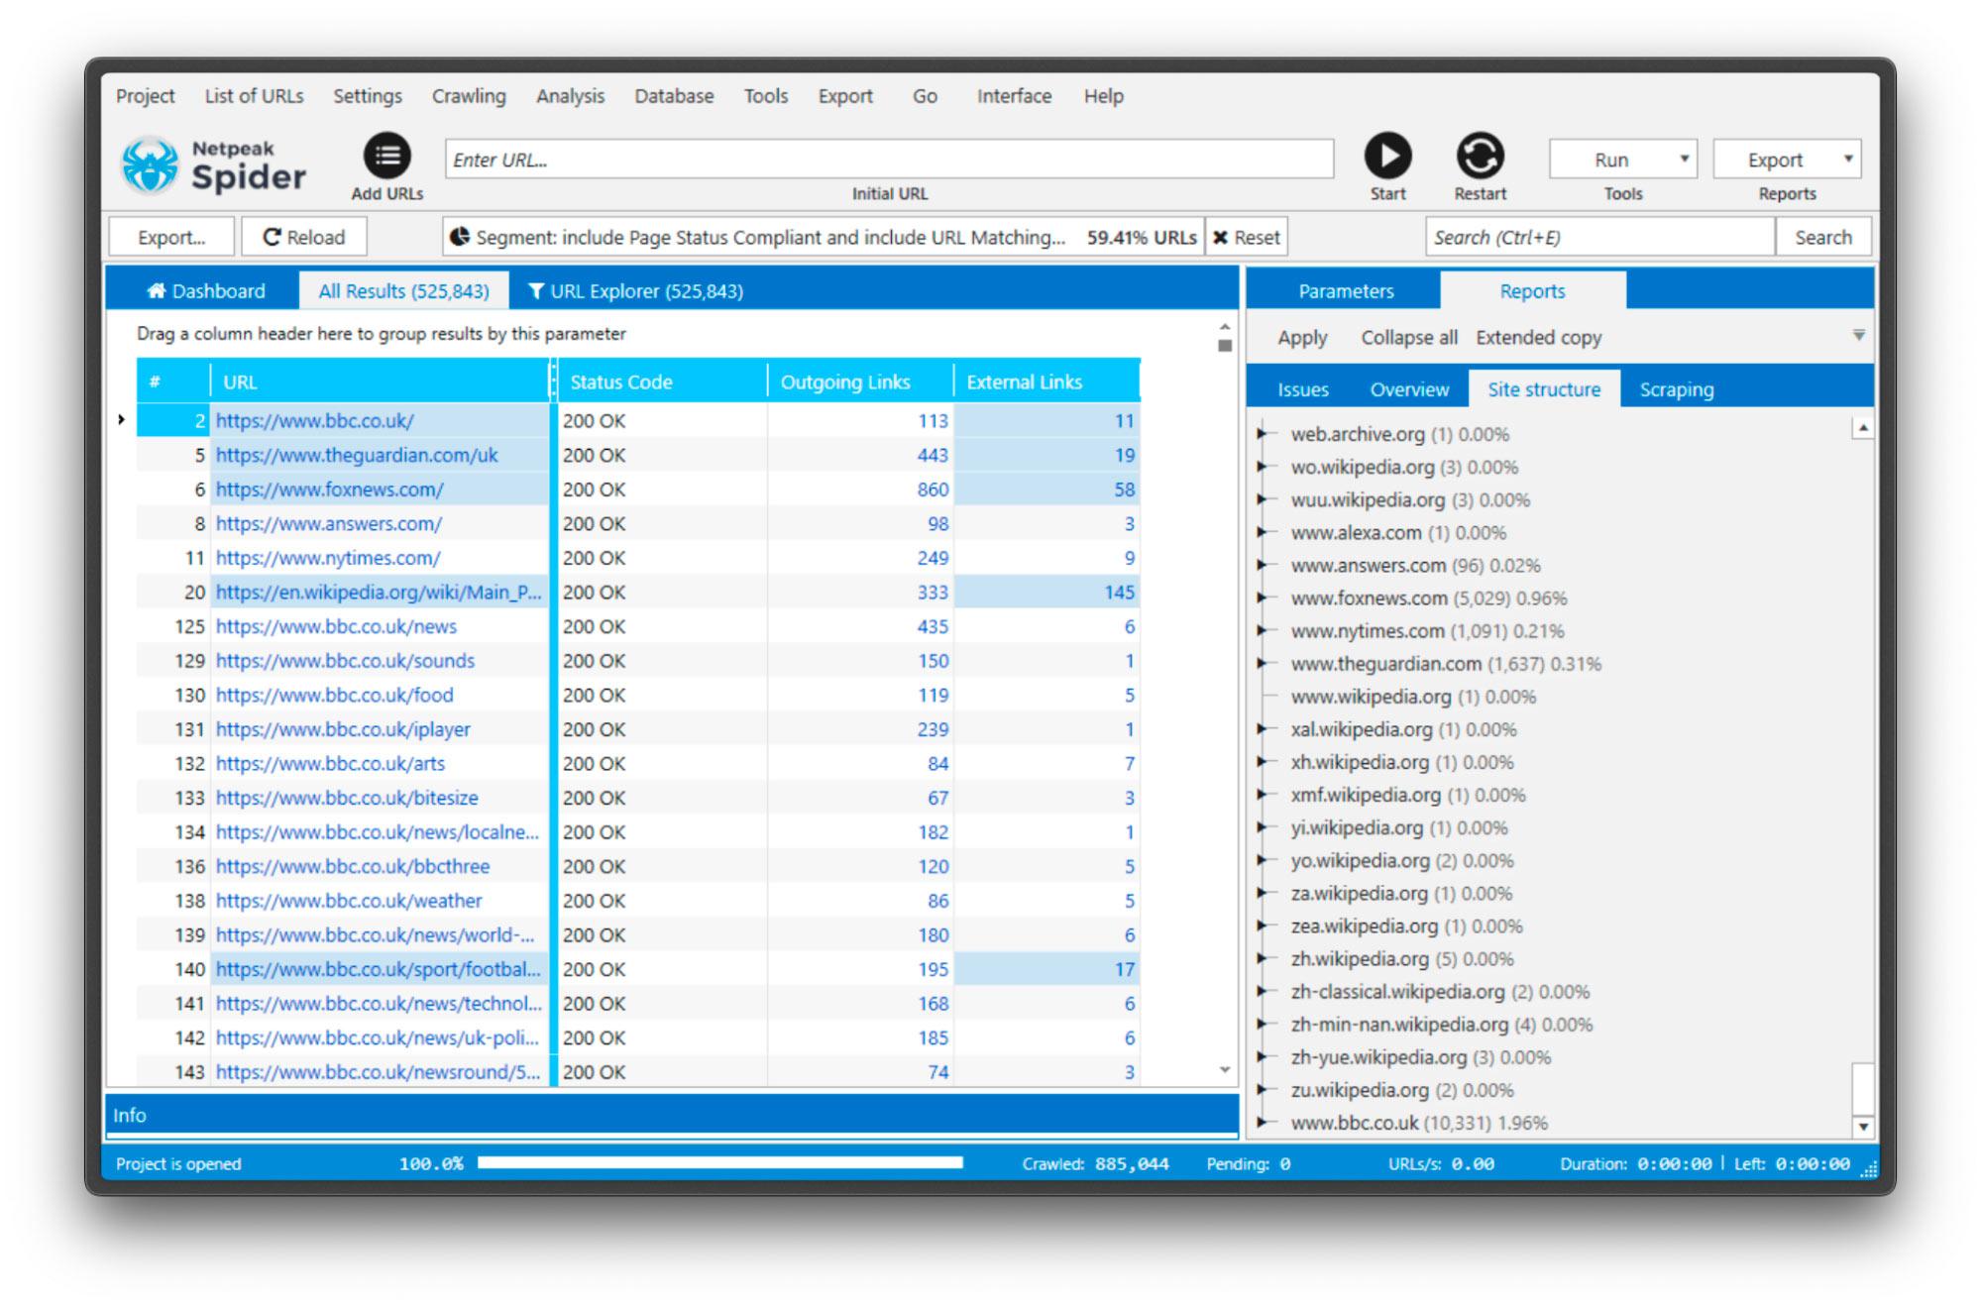Click Extended copy
1981x1308 pixels.
[1538, 337]
